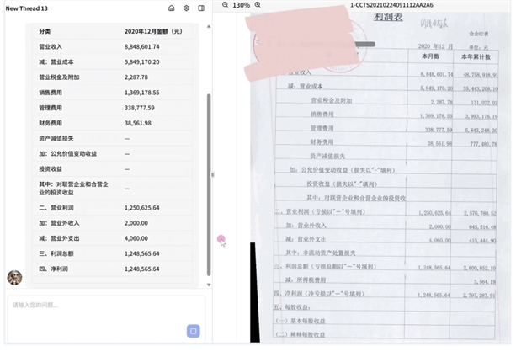
Task: Select the 四、净利润 row label in chat table
Action: (x=53, y=269)
